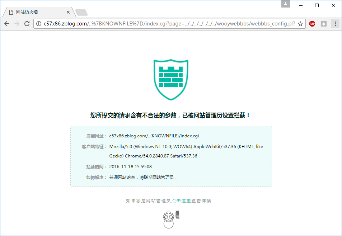The height and width of the screenshot is (236, 342).
Task: View site information icon in address bar
Action: click(39, 24)
